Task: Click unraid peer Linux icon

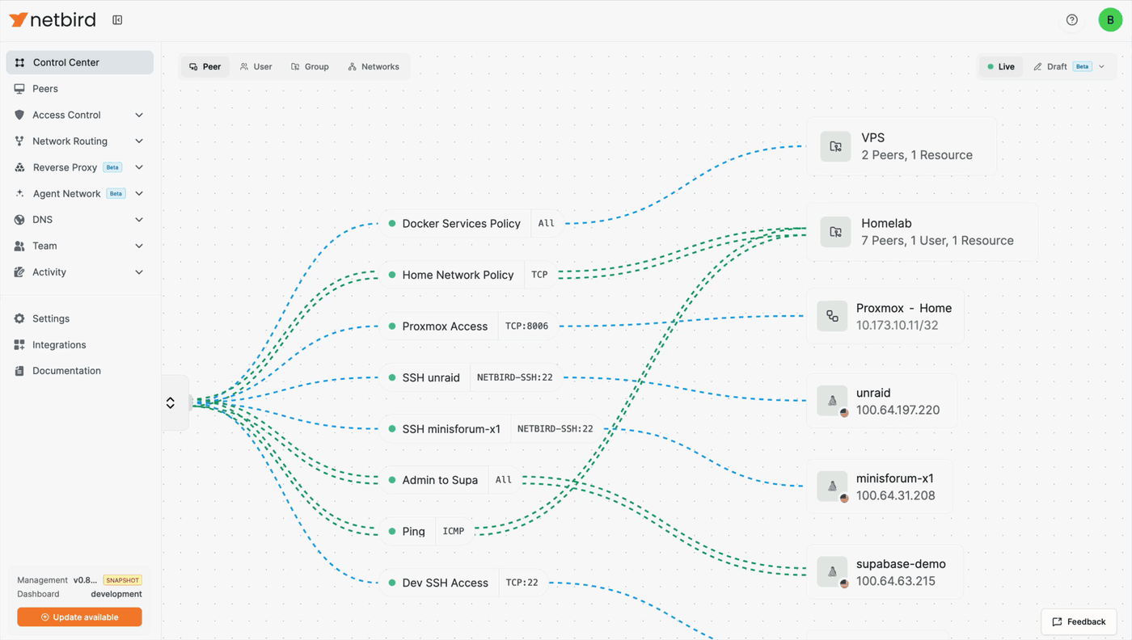Action: tap(832, 401)
